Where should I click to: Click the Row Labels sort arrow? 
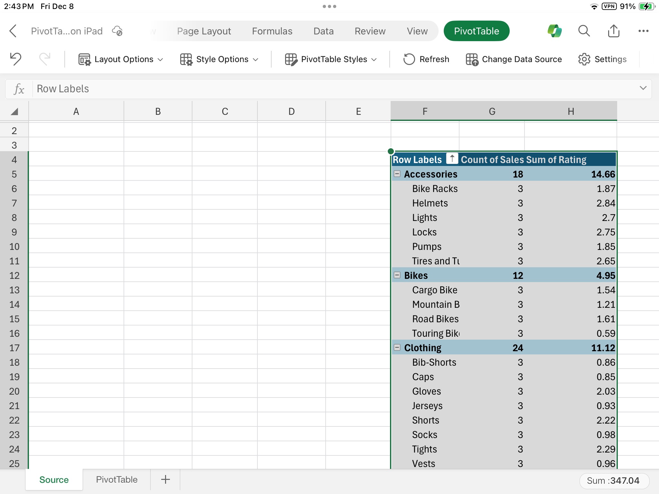[x=452, y=159]
